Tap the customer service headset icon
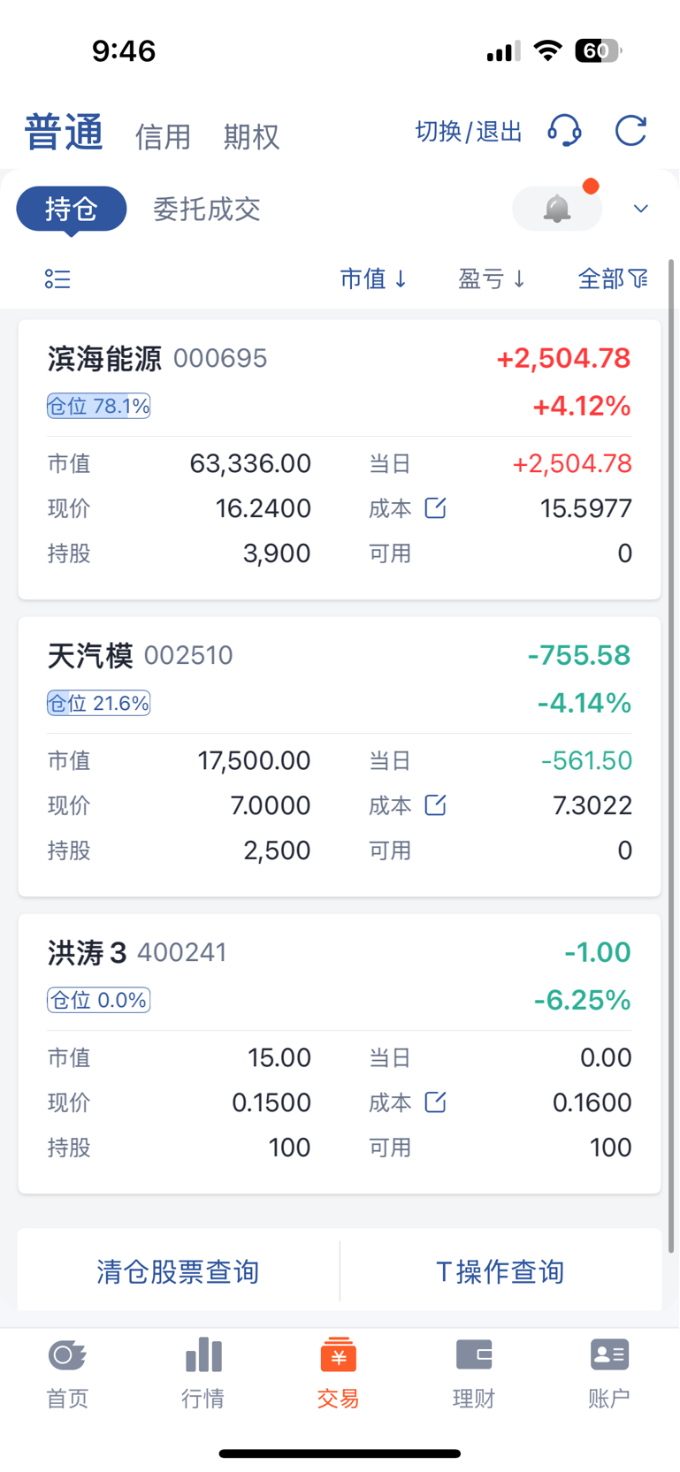 click(564, 131)
